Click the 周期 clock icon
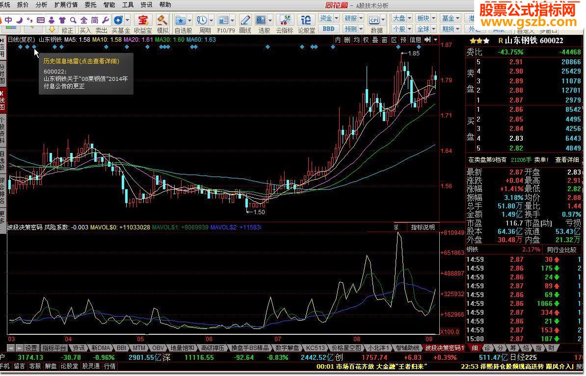 [x=202, y=20]
